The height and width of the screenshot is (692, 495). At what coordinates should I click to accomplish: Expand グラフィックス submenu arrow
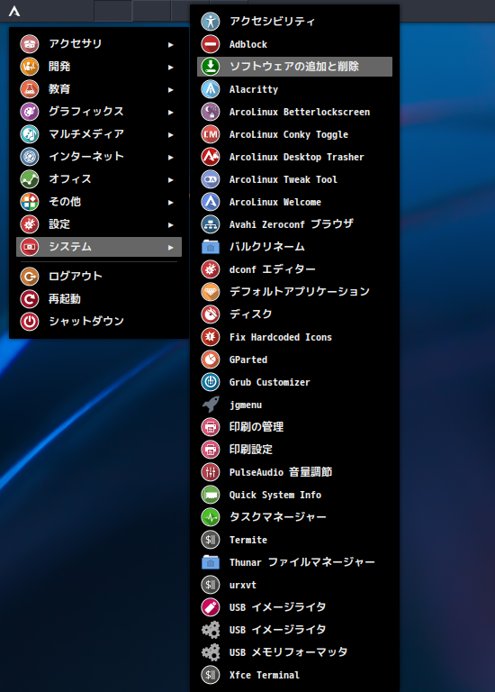(171, 112)
